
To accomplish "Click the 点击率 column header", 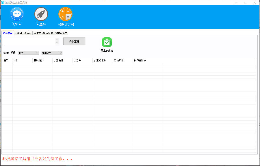I will tap(83, 60).
